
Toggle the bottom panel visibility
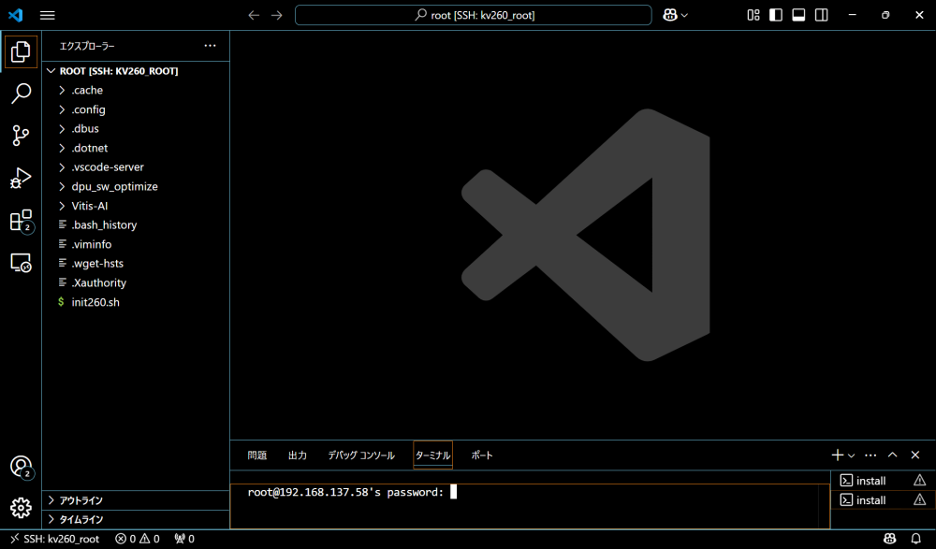click(x=798, y=15)
